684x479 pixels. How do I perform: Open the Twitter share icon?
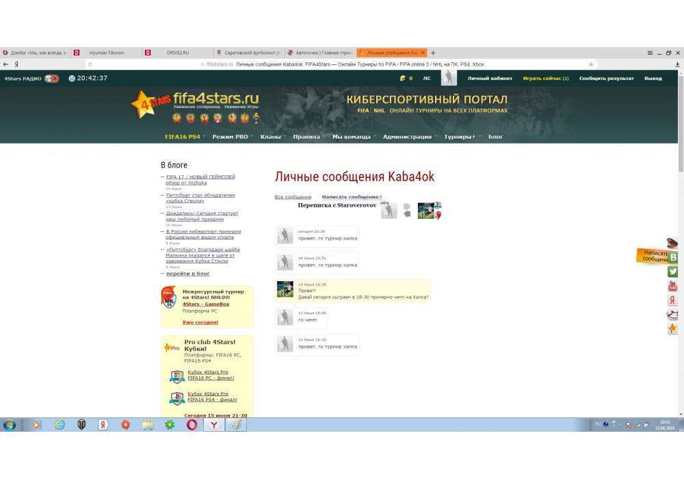673,272
